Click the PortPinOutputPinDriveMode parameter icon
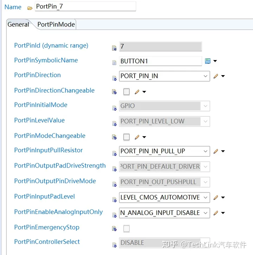The height and width of the screenshot is (255, 253). pyautogui.click(x=115, y=184)
